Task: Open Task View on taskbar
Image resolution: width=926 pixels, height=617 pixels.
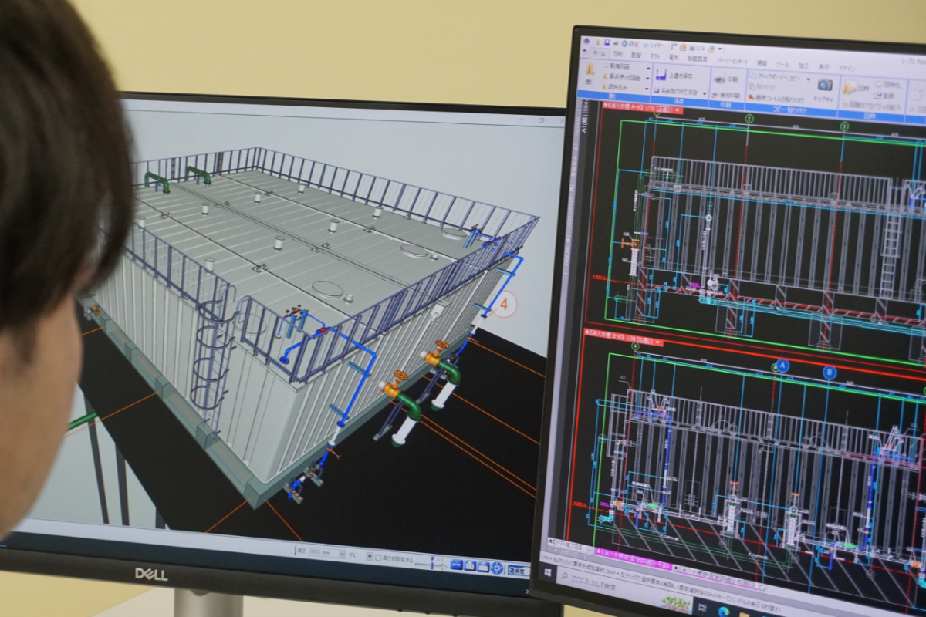Action: [x=702, y=607]
